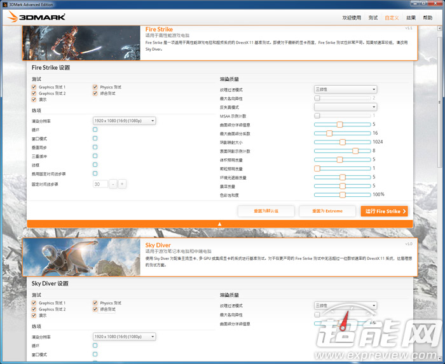Open Sky Diver 渲染分辨率 dropdown
445x364 pixels.
(125, 337)
